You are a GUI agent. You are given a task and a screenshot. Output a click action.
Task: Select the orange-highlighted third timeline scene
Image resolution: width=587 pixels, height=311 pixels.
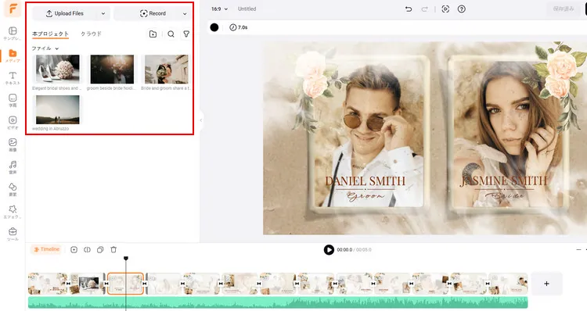125,284
